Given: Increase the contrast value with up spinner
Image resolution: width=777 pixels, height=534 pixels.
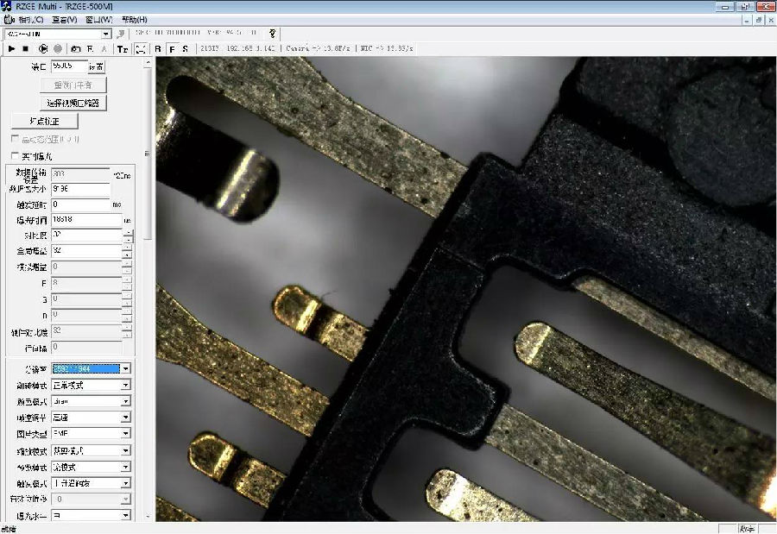Looking at the screenshot, I should coord(128,232).
